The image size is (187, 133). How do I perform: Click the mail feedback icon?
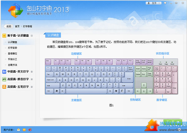[18, 130]
